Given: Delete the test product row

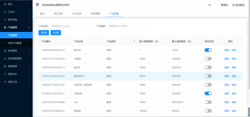Looking at the screenshot, I should [x=234, y=102].
